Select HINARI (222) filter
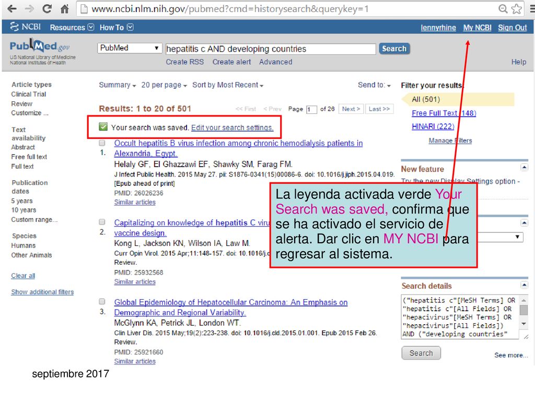The image size is (535, 401). click(433, 126)
